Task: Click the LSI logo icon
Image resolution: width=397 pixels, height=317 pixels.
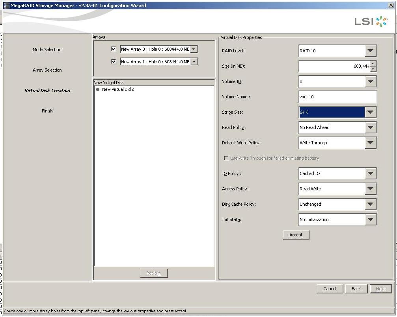Action: pos(371,21)
